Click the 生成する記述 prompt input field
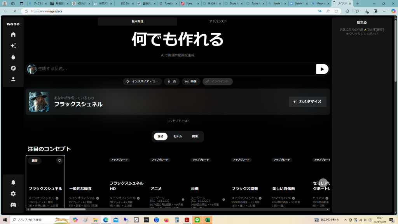 click(175, 69)
